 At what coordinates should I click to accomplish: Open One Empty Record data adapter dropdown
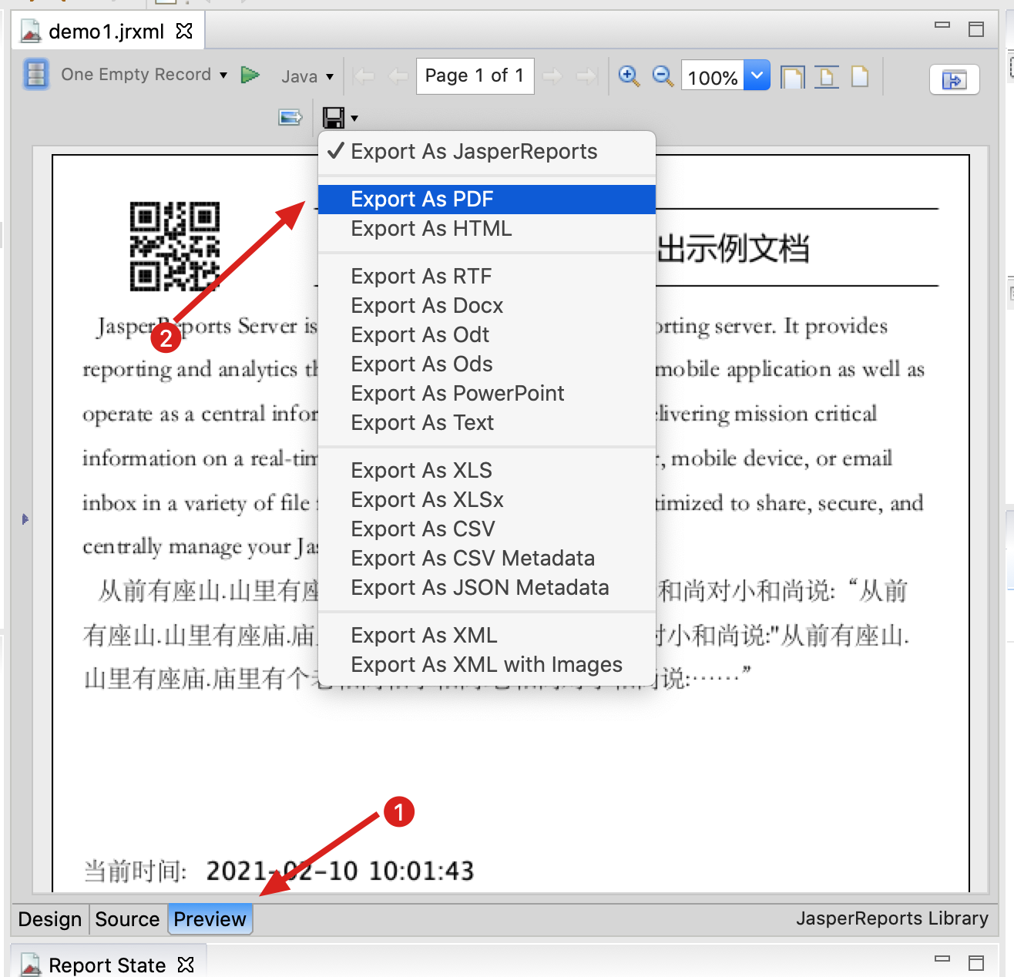223,76
